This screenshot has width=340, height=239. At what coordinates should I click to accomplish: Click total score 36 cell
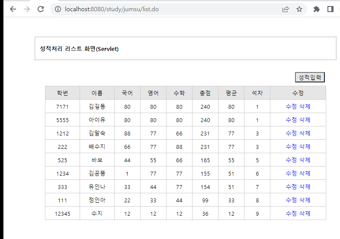click(x=205, y=214)
